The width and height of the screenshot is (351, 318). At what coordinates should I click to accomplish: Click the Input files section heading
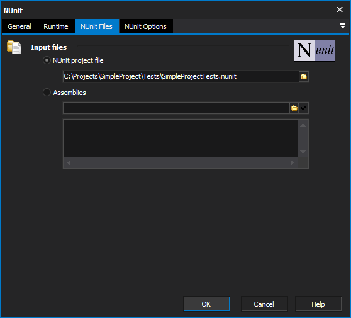point(49,47)
